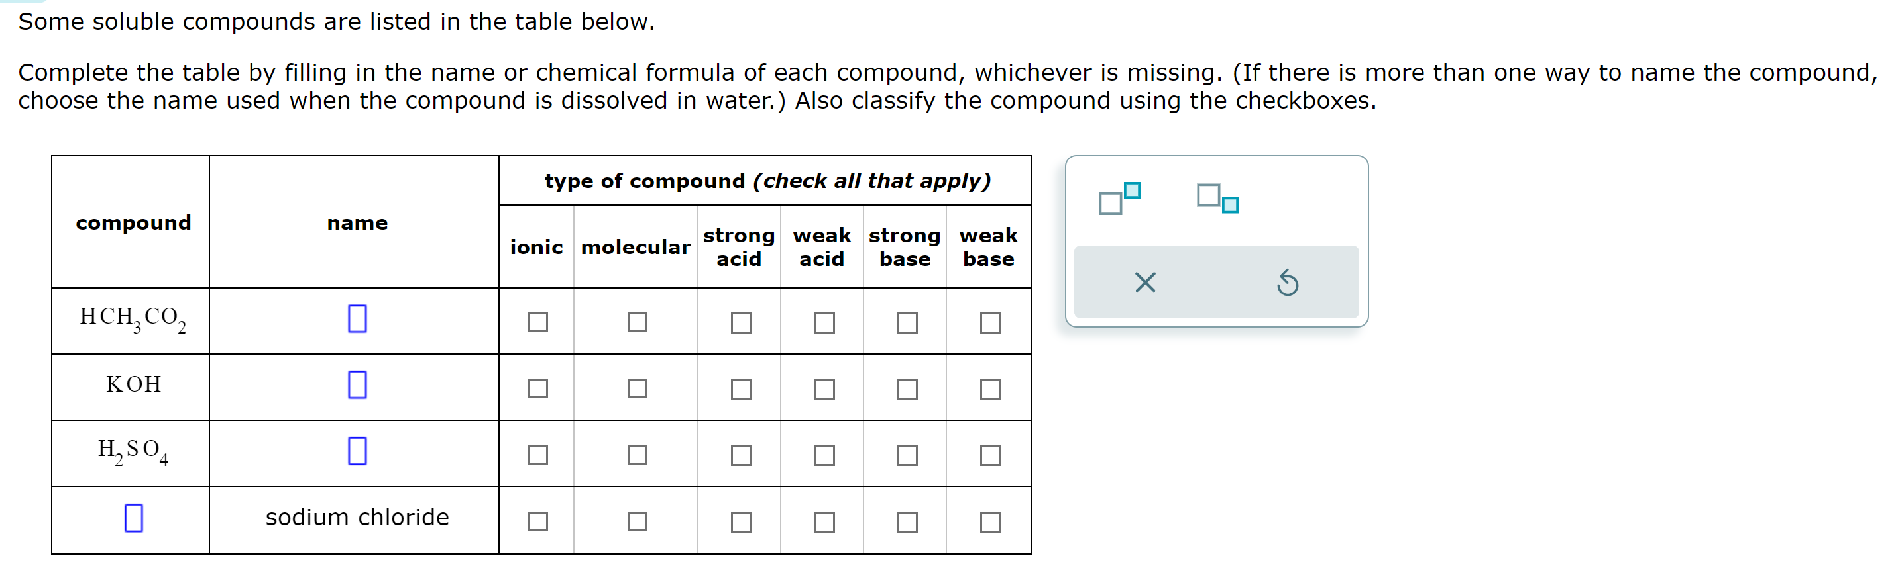Click the X to clear the answer
The height and width of the screenshot is (587, 1896).
coord(1146,283)
